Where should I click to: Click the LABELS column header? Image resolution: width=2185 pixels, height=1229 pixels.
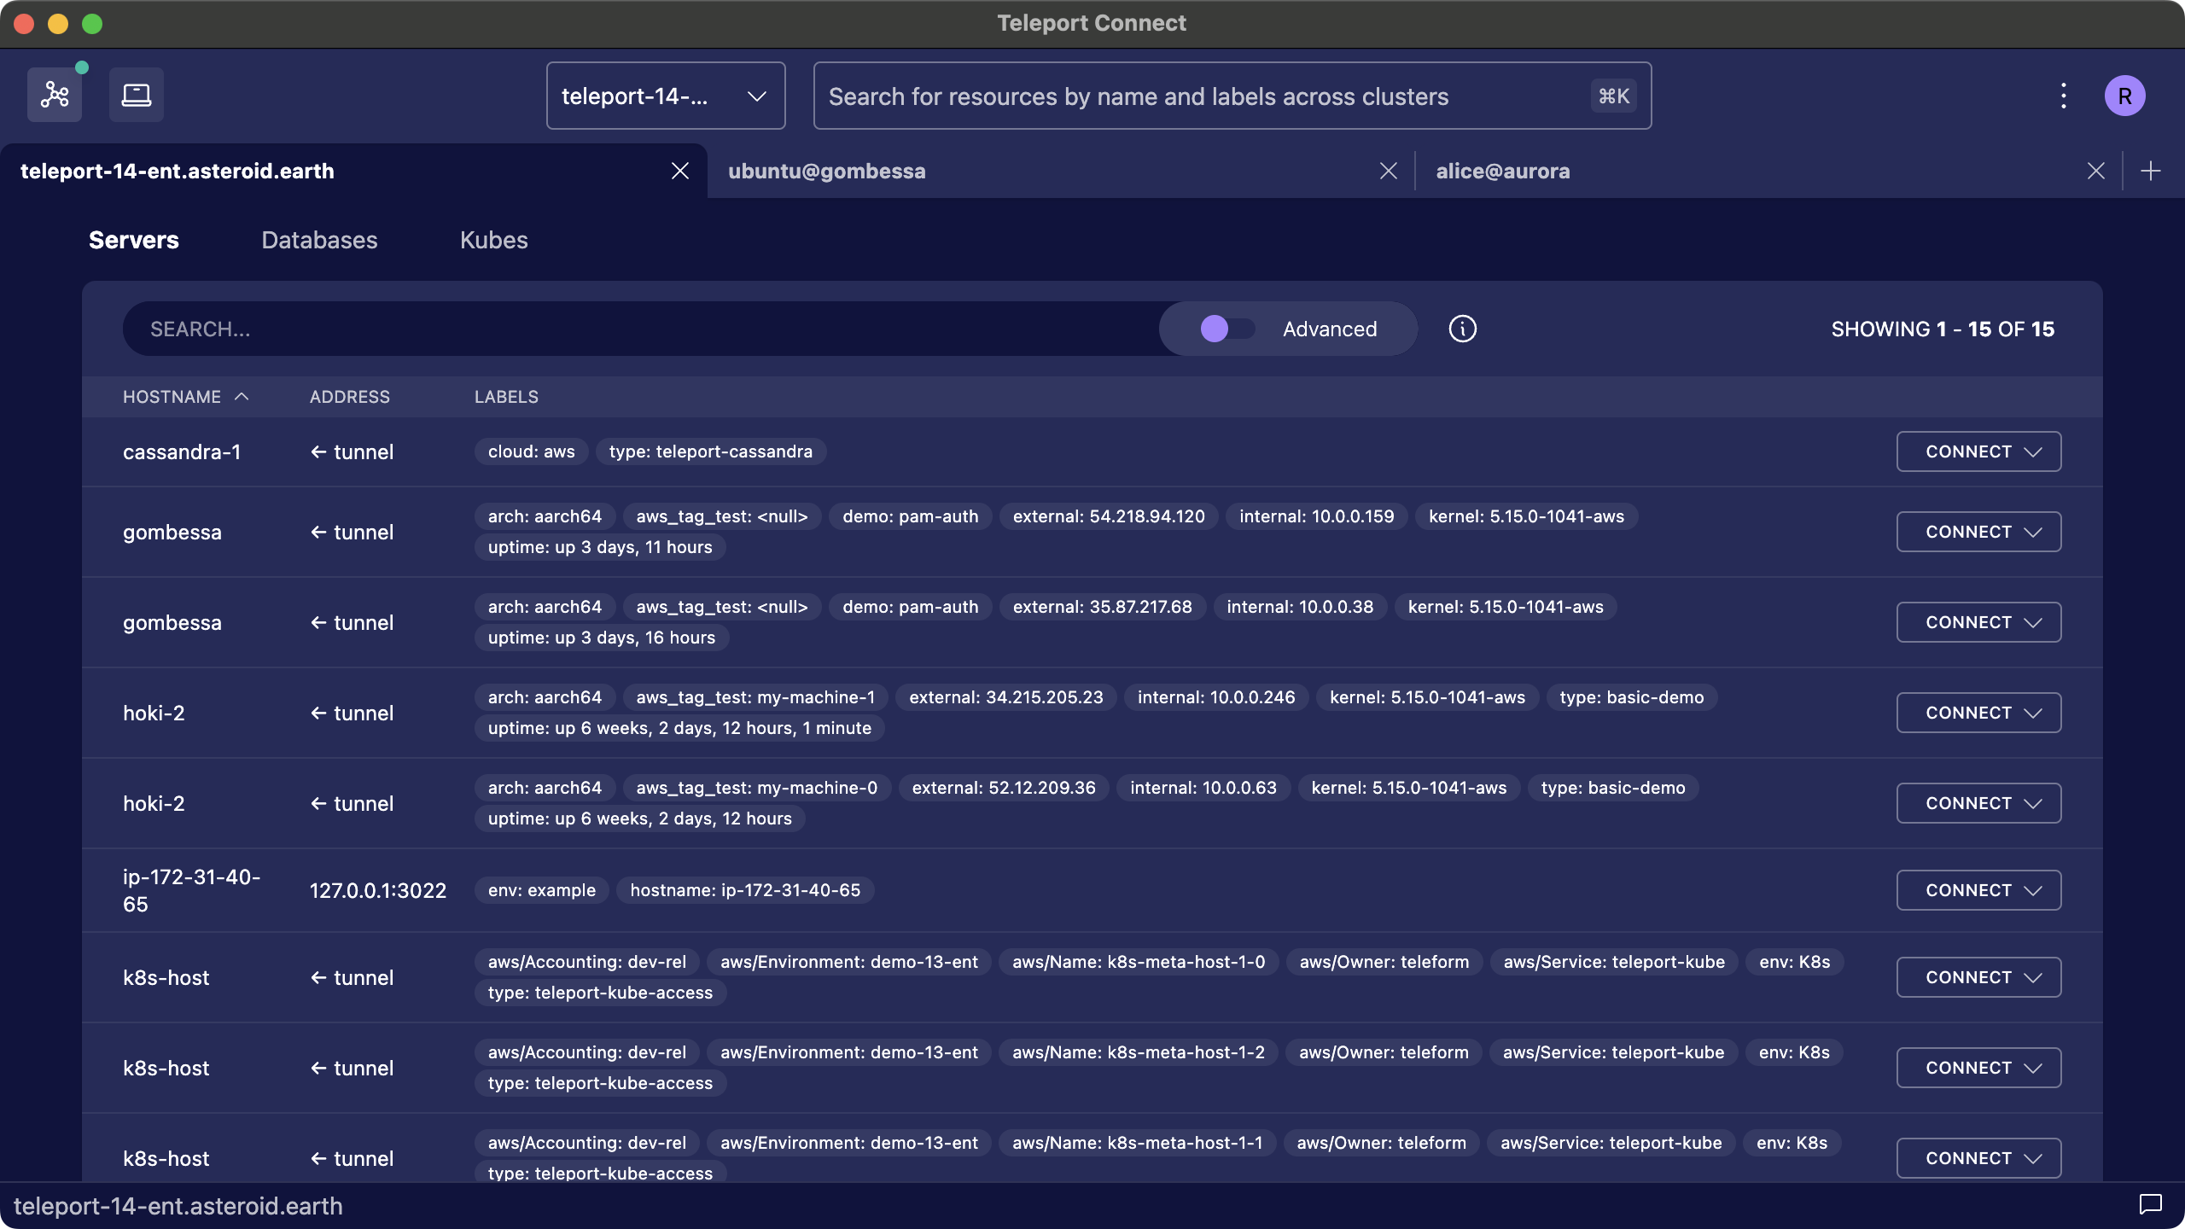507,397
